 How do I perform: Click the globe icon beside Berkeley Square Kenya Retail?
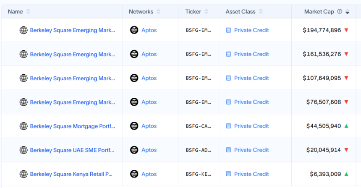(x=24, y=174)
